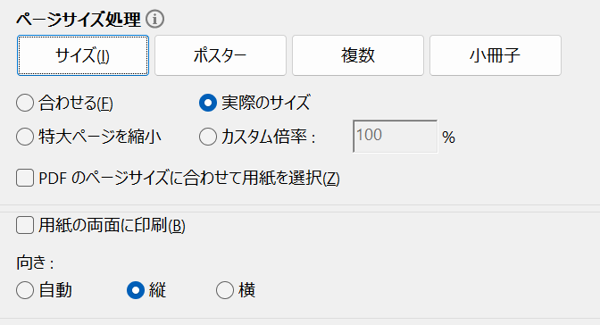Select 特大ページを縮小 radio option
This screenshot has height=325, width=600.
click(x=25, y=137)
